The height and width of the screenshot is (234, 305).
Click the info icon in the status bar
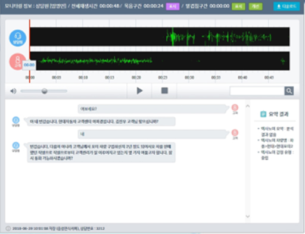(x=8, y=229)
